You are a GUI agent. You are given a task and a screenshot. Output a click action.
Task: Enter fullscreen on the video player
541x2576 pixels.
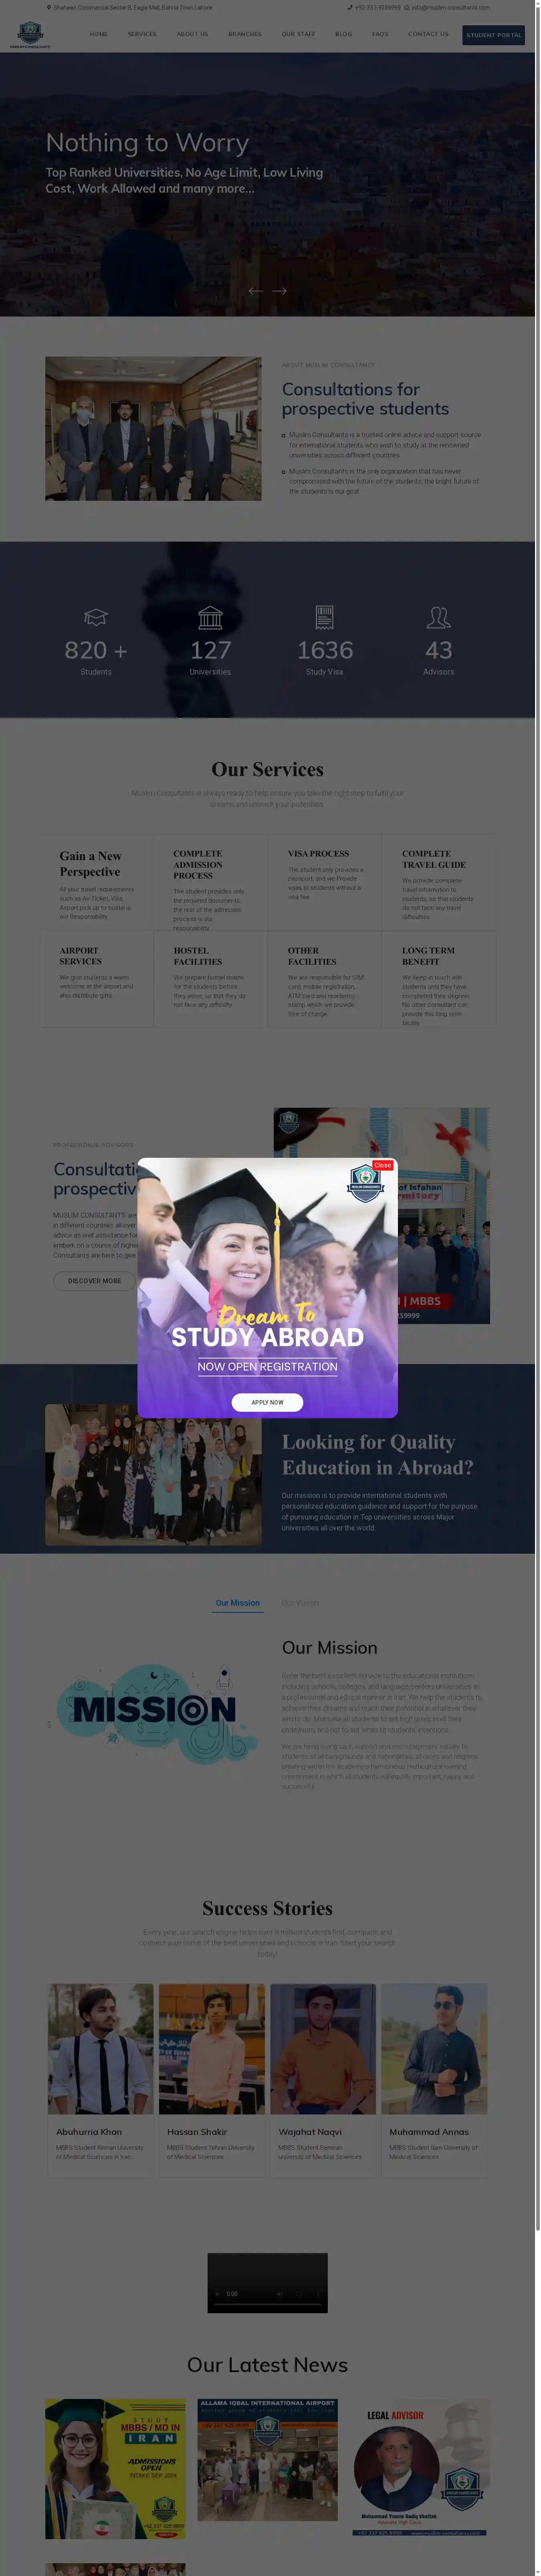coord(299,2293)
